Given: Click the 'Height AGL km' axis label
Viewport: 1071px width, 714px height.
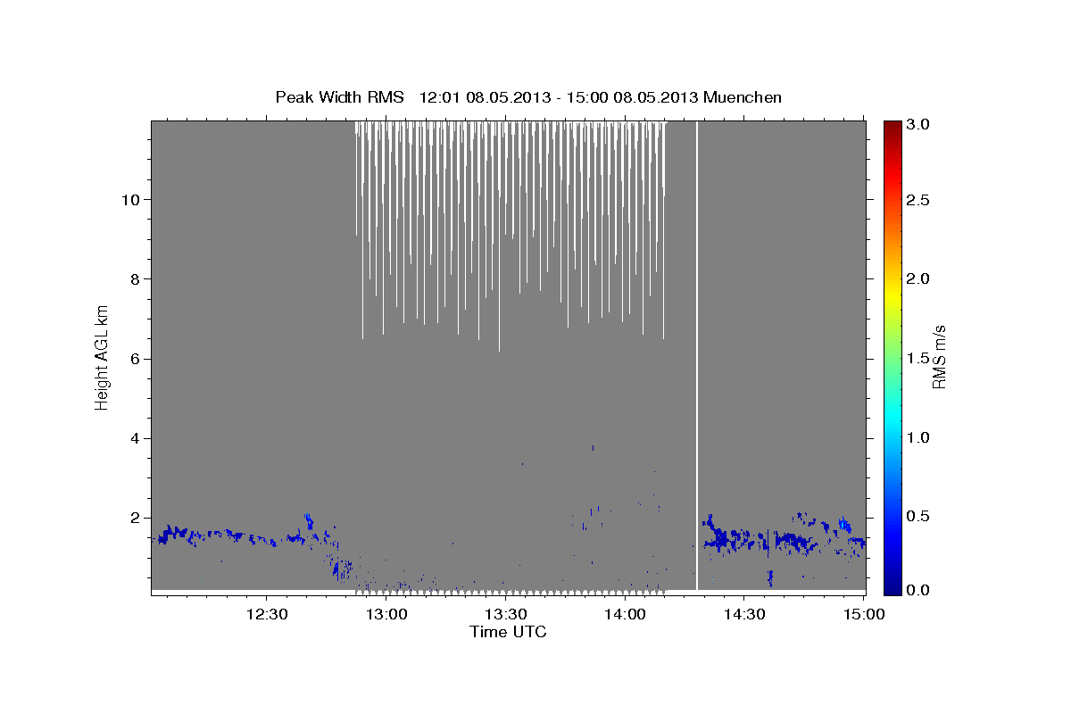Looking at the screenshot, I should pos(103,358).
